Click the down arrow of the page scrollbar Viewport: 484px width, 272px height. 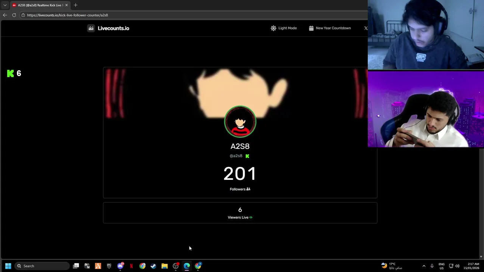coord(481,257)
